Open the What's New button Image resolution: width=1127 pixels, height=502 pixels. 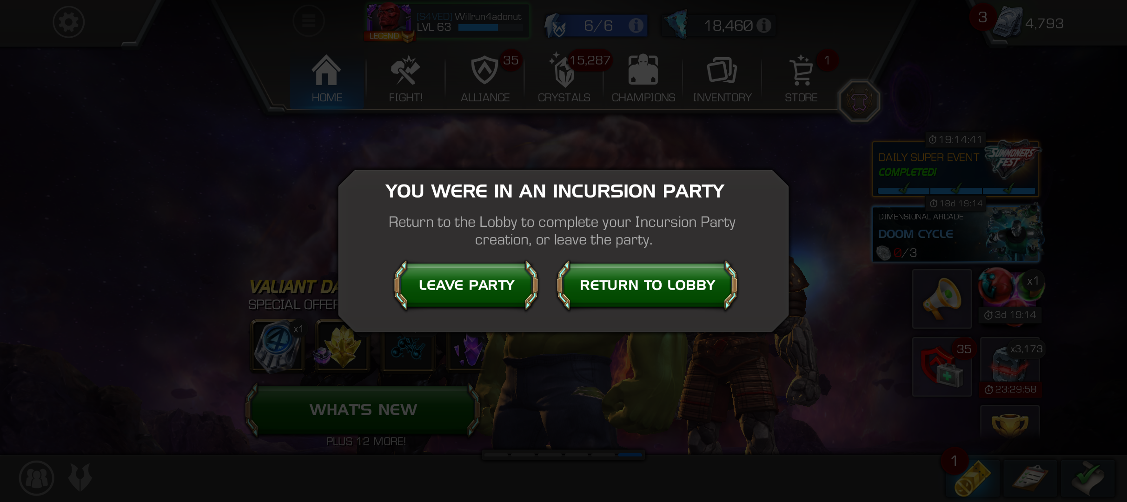[x=363, y=410]
